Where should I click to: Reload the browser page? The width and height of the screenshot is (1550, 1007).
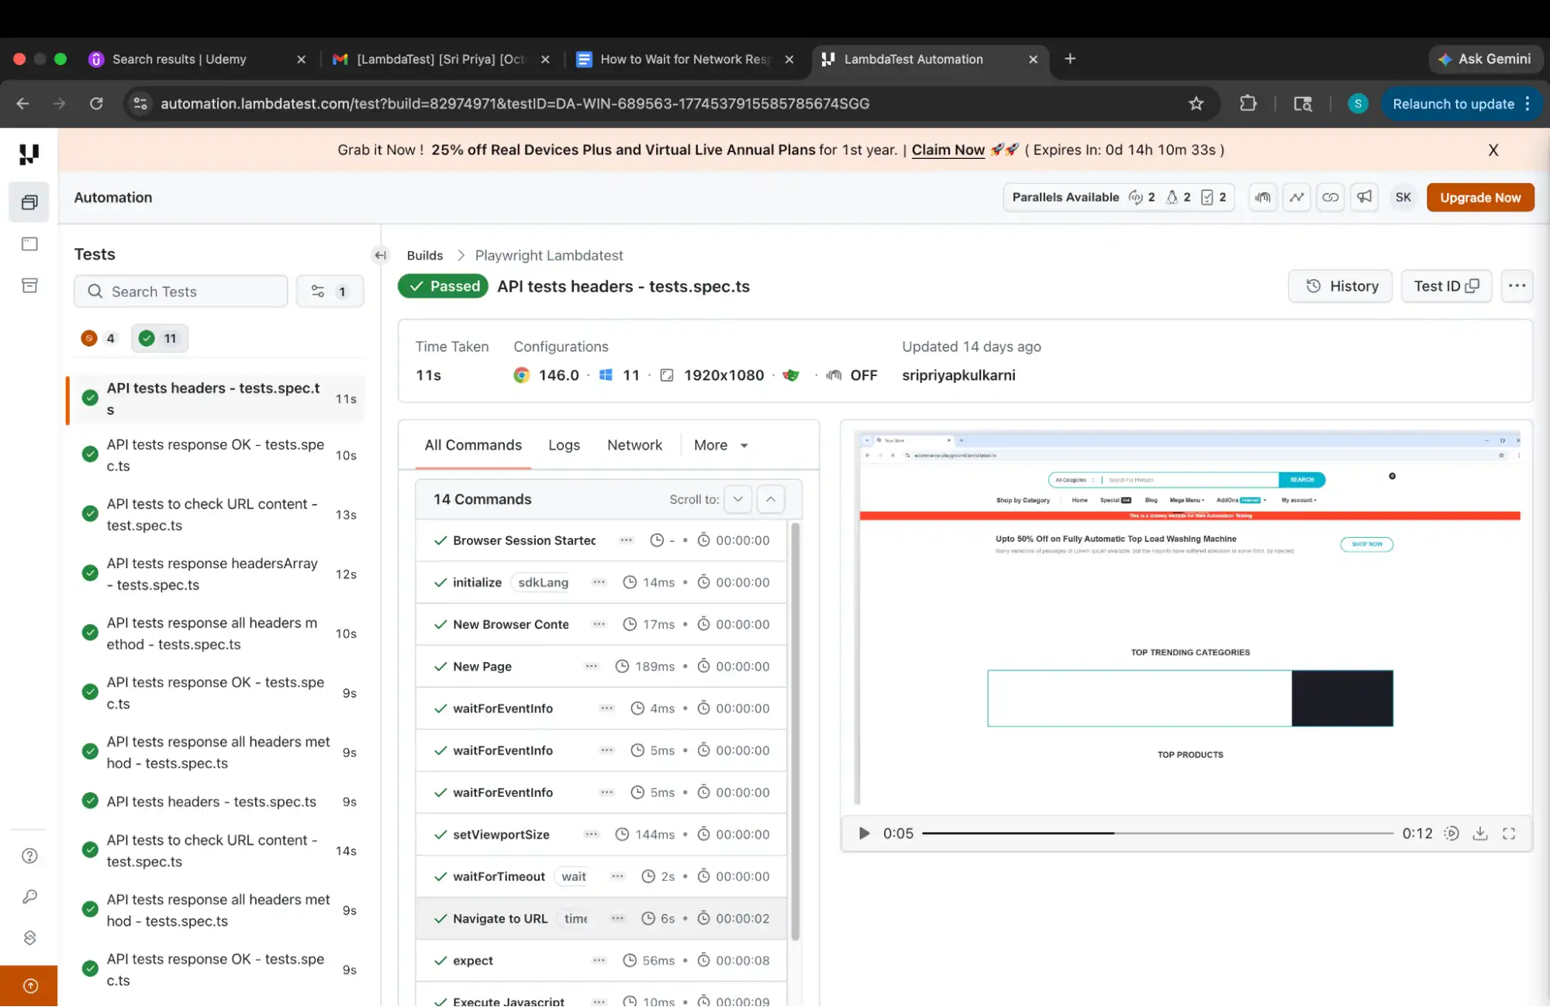pos(96,104)
